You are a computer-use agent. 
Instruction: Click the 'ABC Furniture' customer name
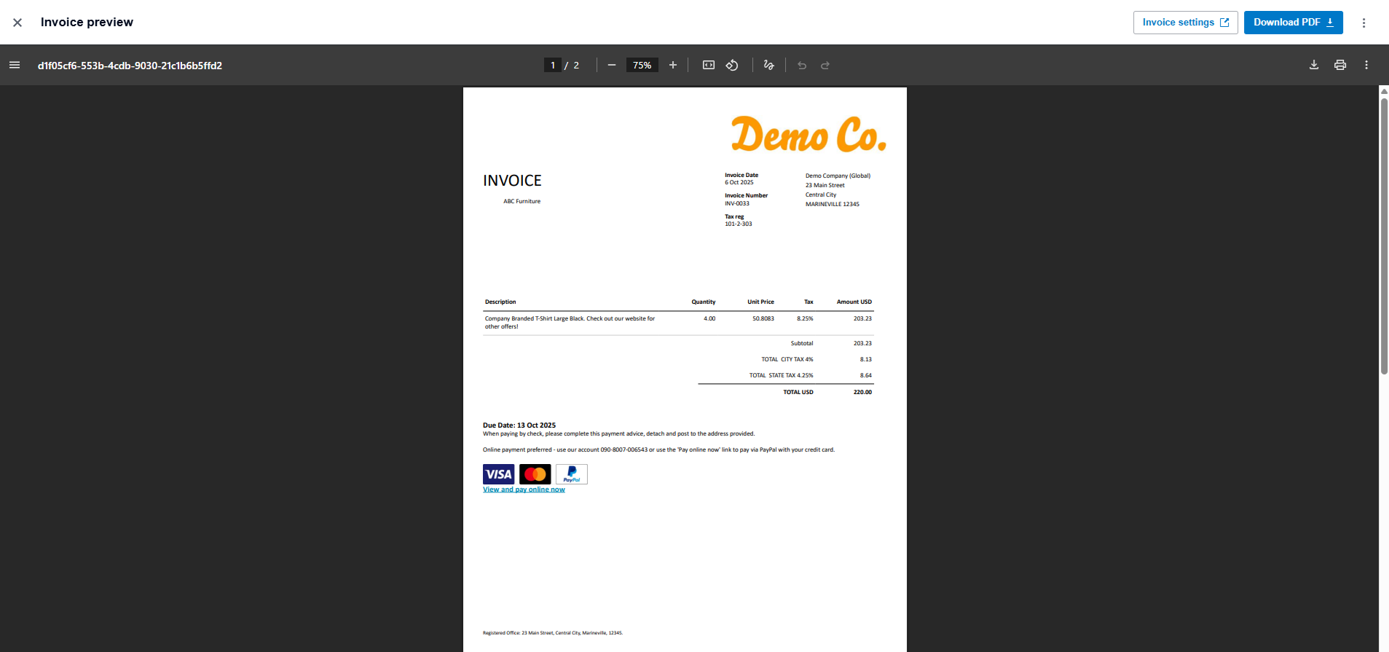pyautogui.click(x=522, y=201)
